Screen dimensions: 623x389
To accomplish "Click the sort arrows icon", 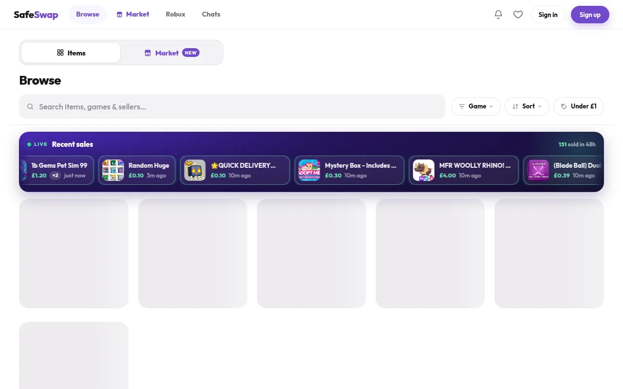I will pos(515,106).
